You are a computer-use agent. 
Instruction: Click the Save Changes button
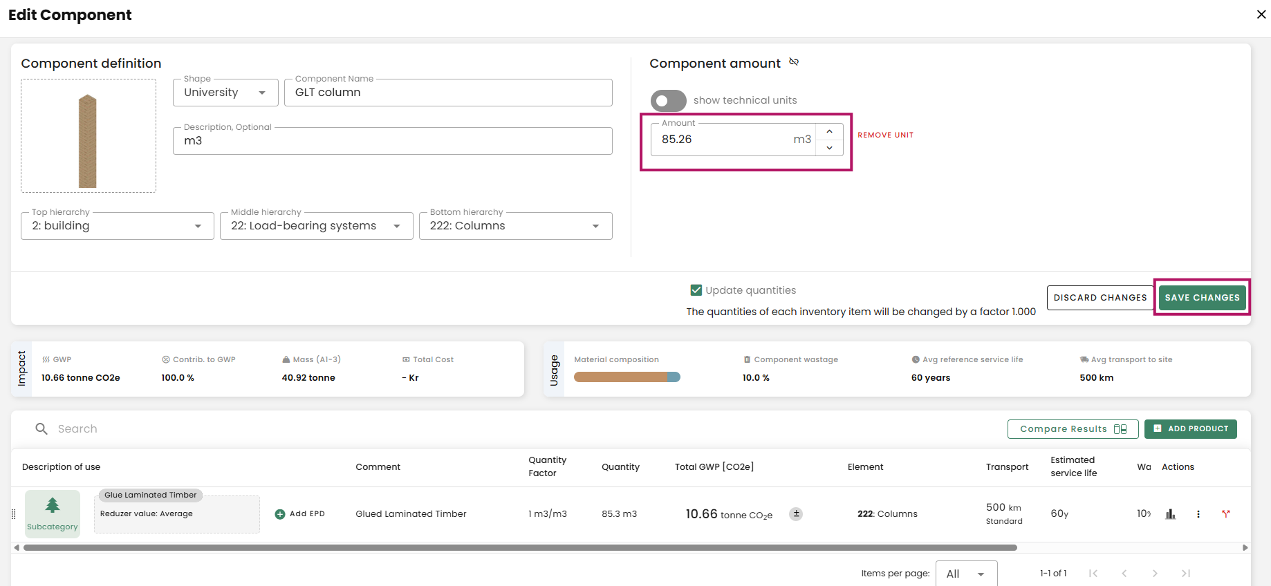[x=1202, y=298]
